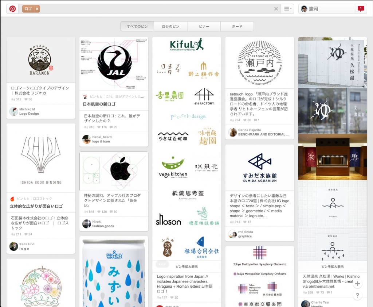This screenshot has height=307, width=373.
Task: Switch to the ピナー tab
Action: [x=204, y=26]
